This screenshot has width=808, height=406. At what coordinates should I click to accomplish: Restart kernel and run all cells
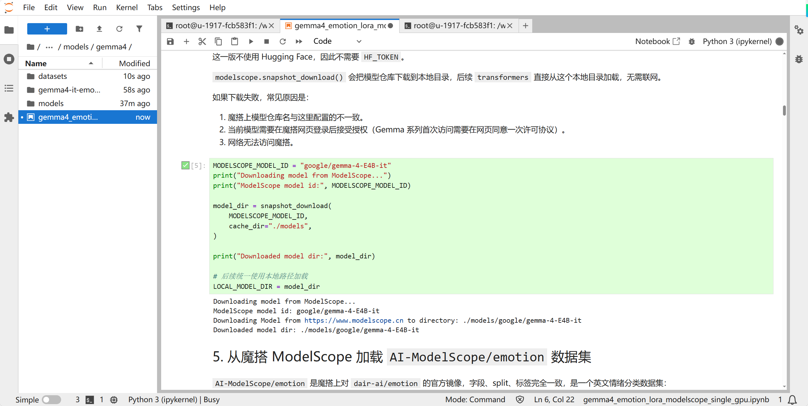click(x=299, y=41)
